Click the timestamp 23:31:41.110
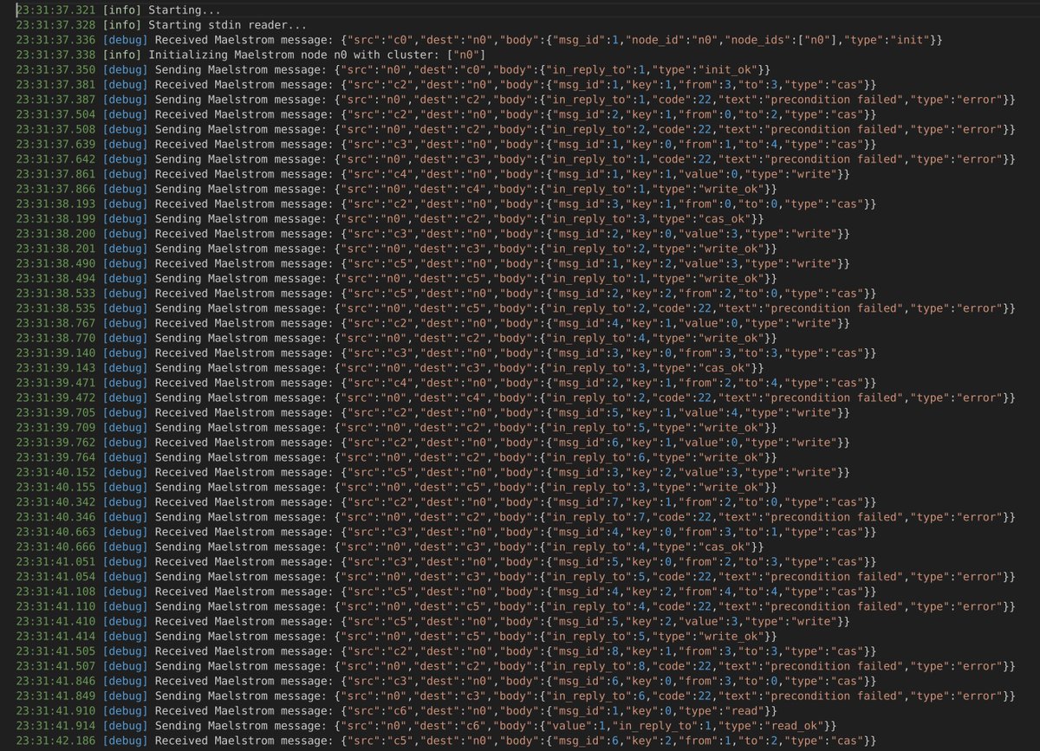This screenshot has height=751, width=1040. 56,605
